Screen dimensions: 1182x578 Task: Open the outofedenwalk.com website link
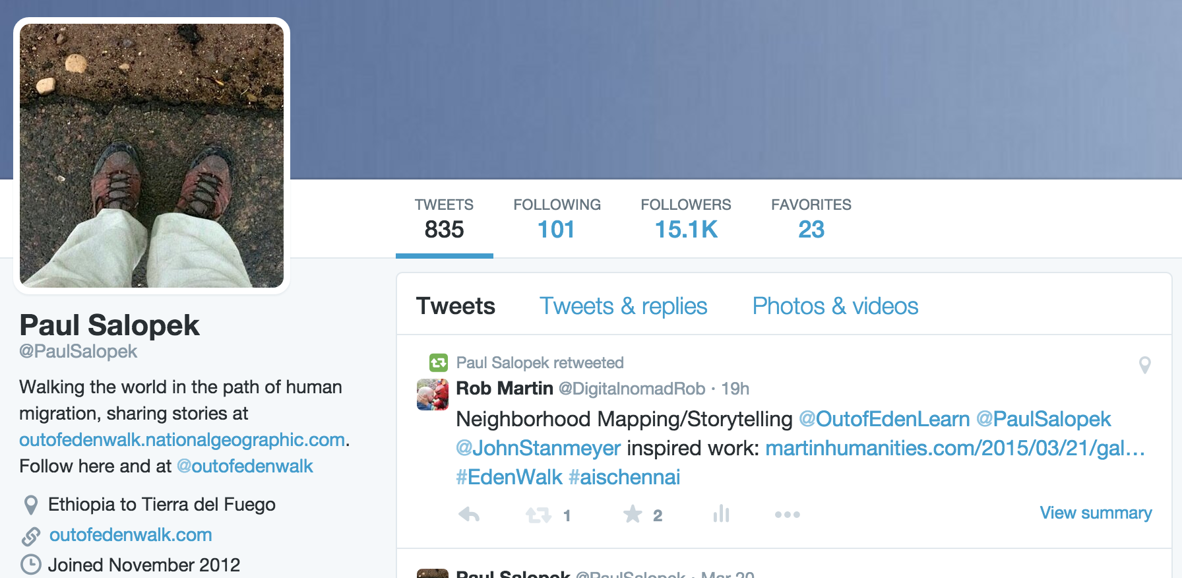pos(131,535)
